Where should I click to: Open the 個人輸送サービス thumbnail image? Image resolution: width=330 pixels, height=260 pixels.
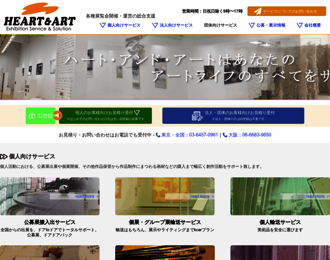click(280, 196)
